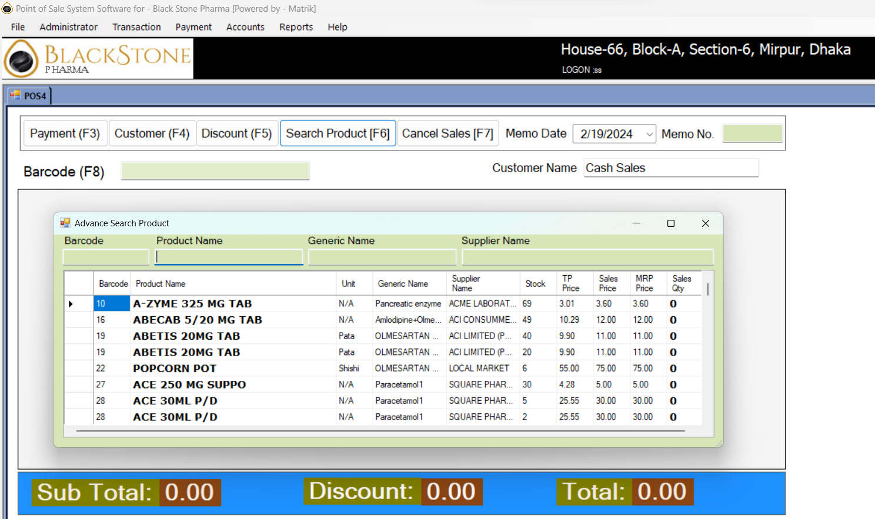Switch to the POS4 tab

coord(28,96)
